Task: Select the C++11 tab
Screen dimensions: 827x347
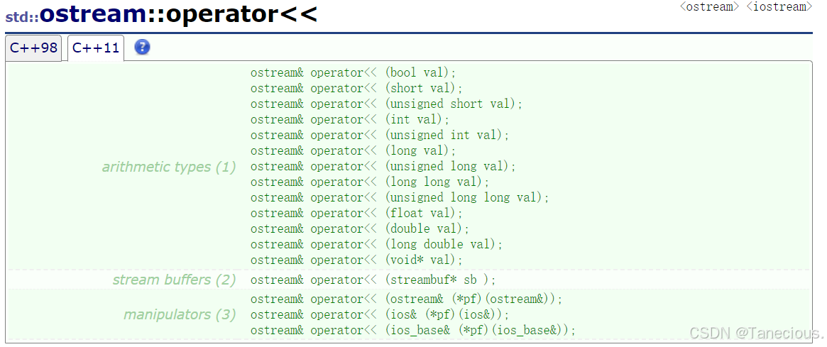Action: click(x=95, y=48)
